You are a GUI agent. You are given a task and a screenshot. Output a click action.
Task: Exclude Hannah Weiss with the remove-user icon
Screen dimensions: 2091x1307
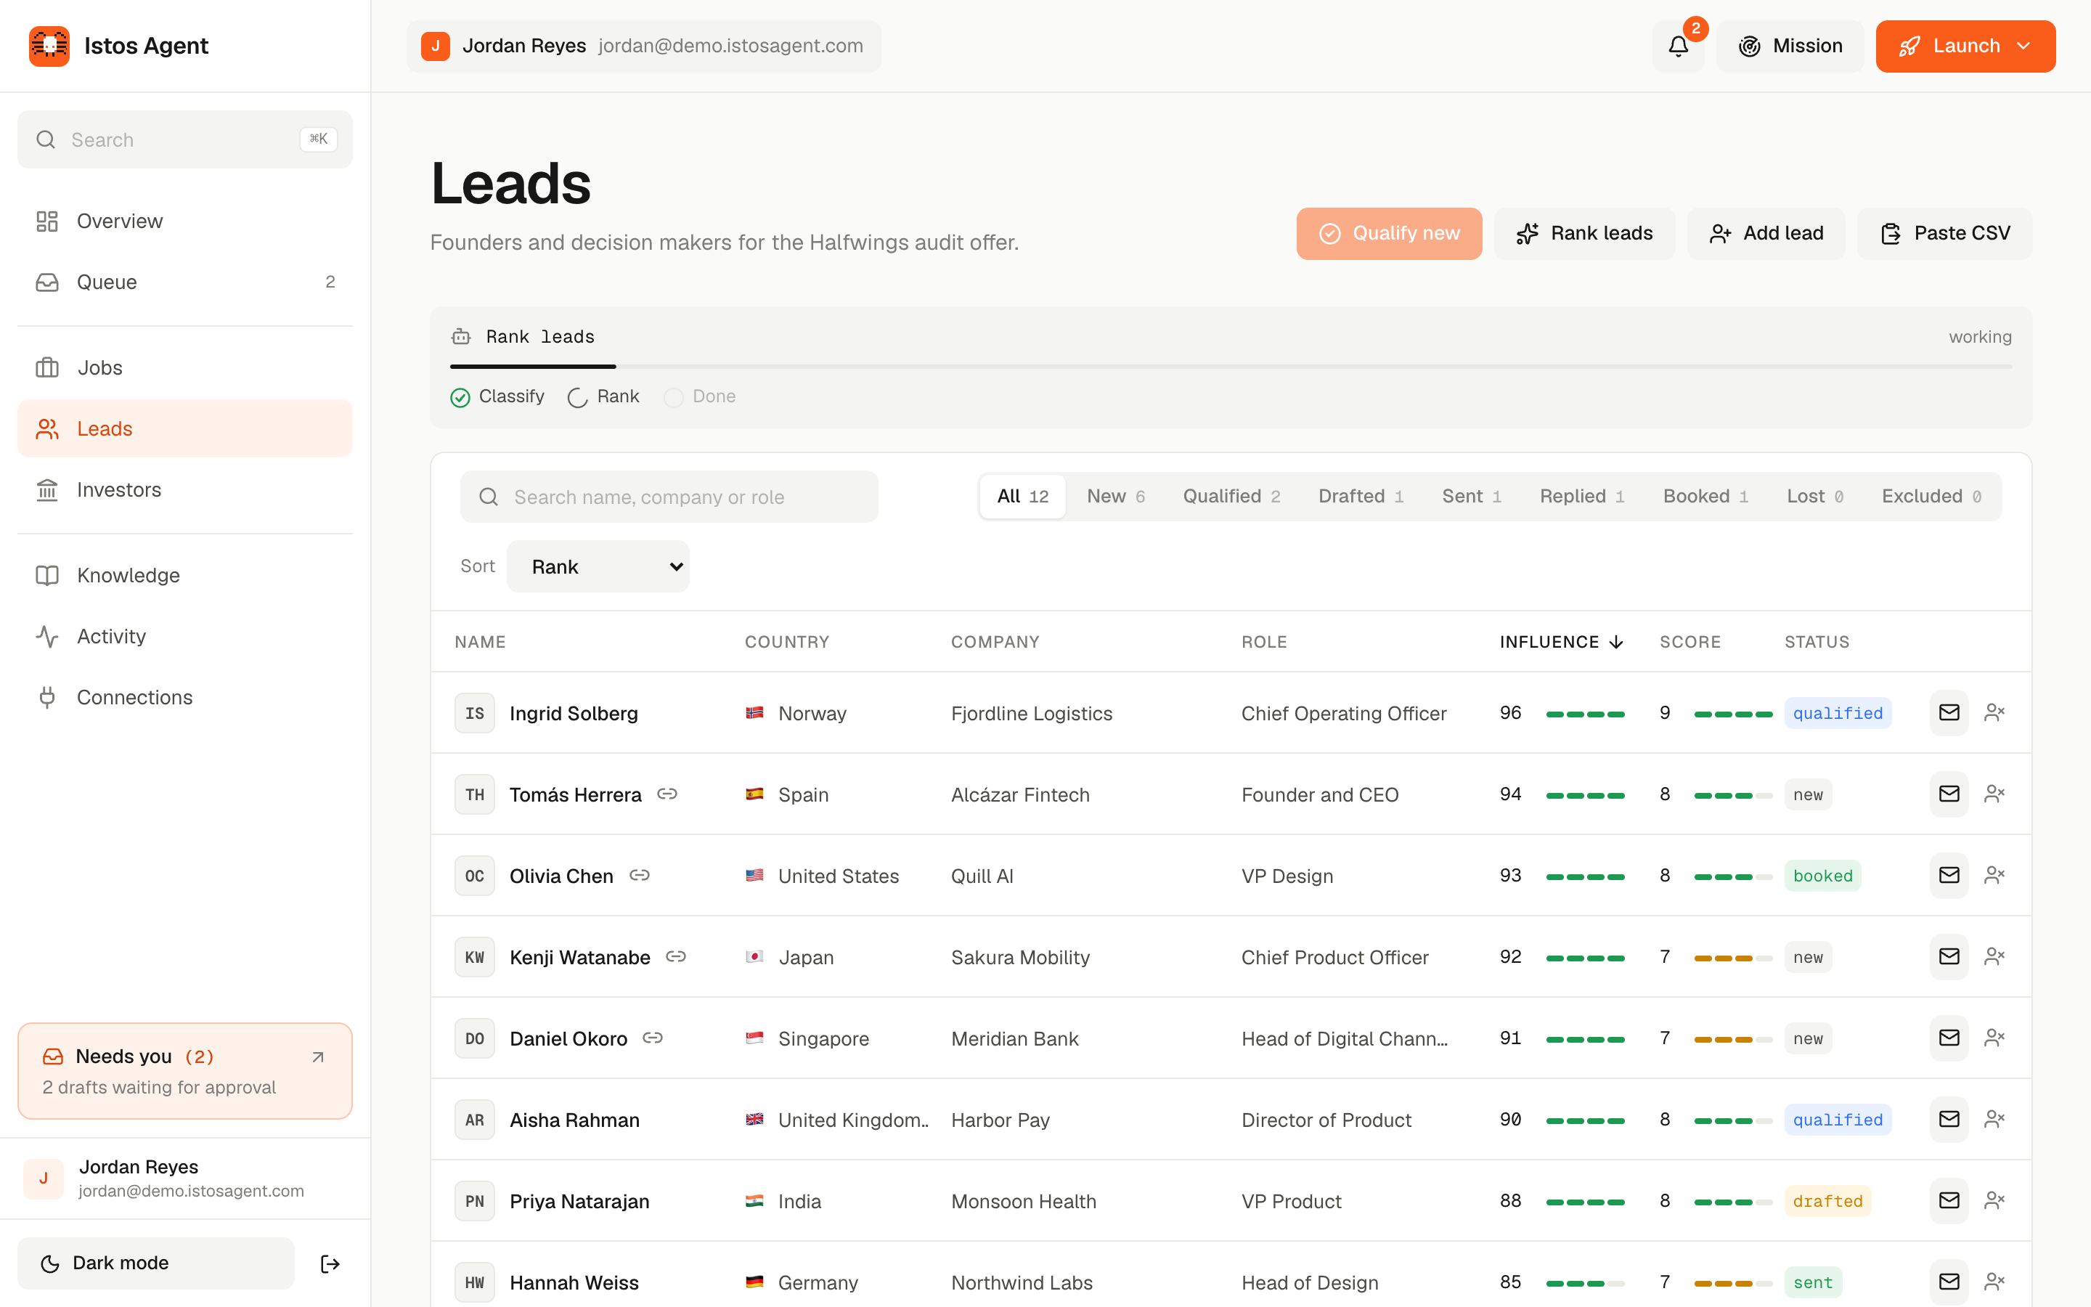click(1994, 1281)
